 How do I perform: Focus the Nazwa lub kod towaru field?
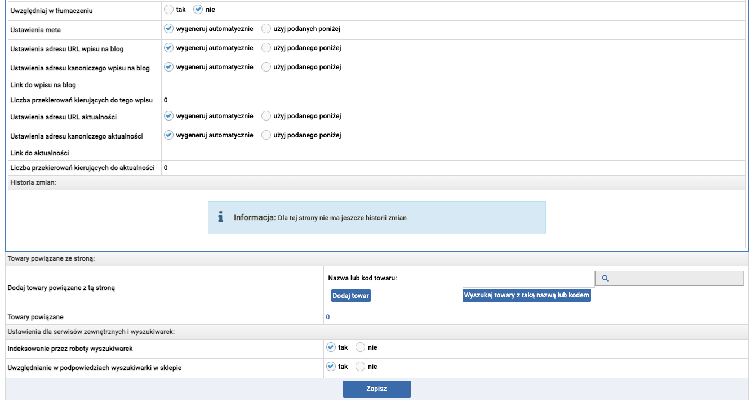tap(528, 279)
